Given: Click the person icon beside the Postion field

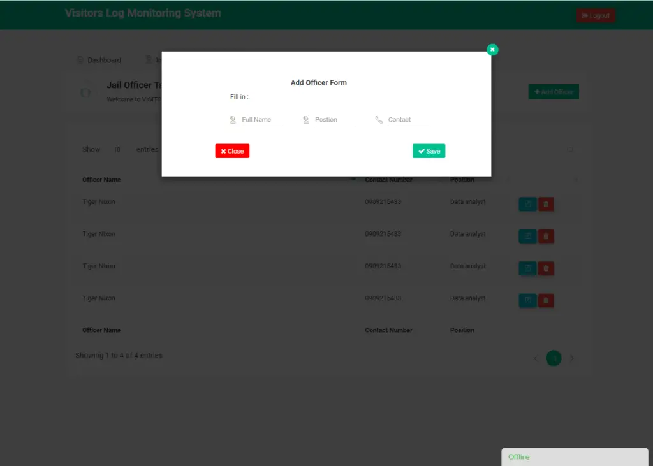Looking at the screenshot, I should coord(305,119).
